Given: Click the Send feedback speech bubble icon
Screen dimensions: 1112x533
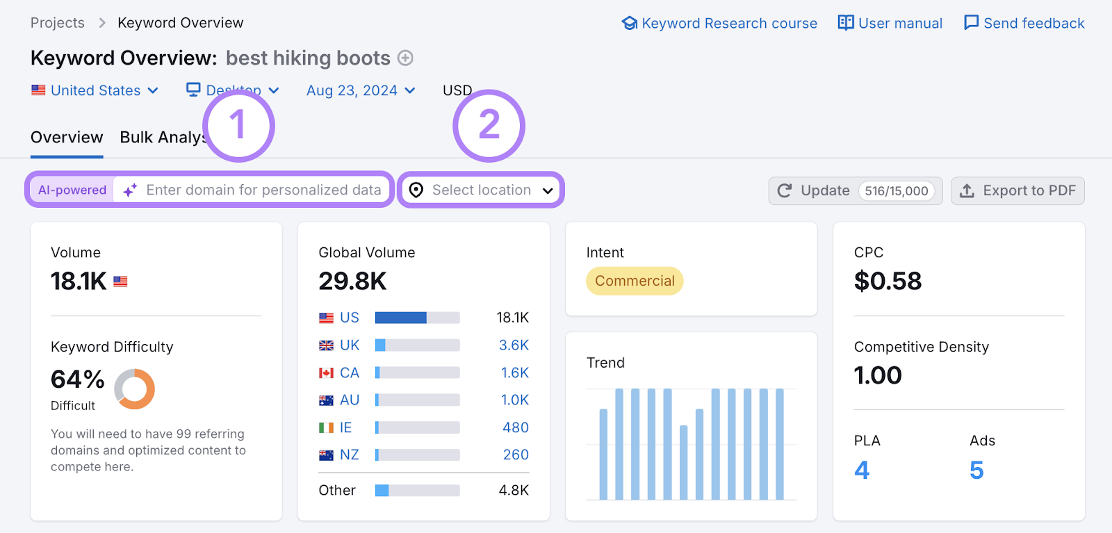Looking at the screenshot, I should tap(971, 23).
